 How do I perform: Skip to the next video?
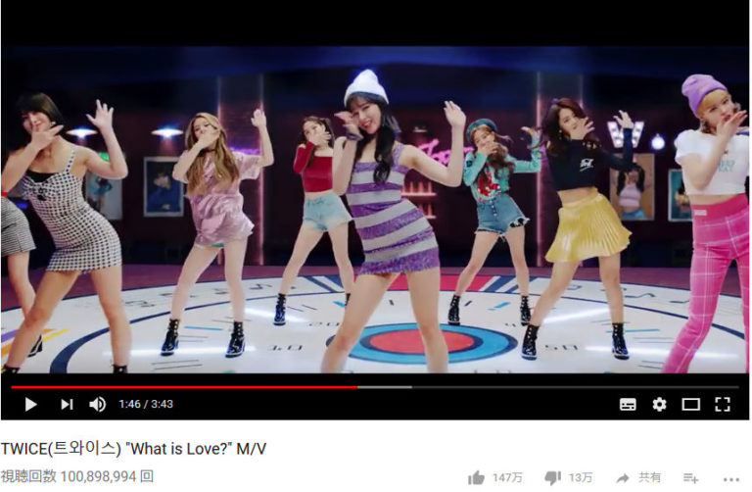click(x=67, y=404)
